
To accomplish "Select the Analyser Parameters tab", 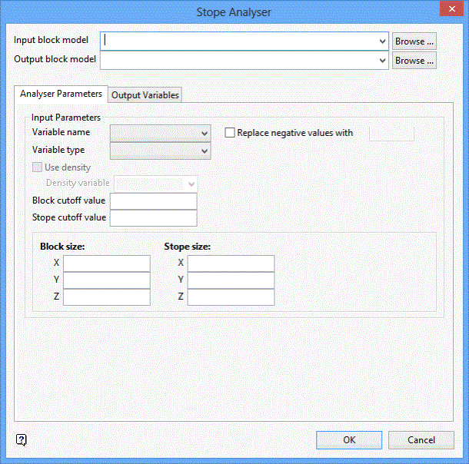I will (x=61, y=94).
